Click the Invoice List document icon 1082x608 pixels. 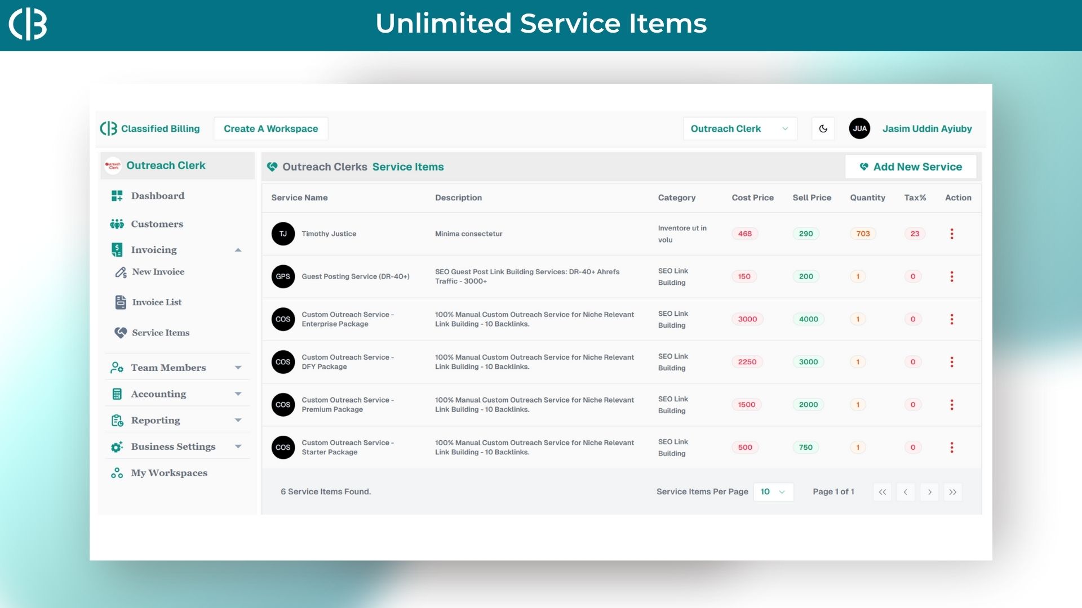pyautogui.click(x=121, y=302)
